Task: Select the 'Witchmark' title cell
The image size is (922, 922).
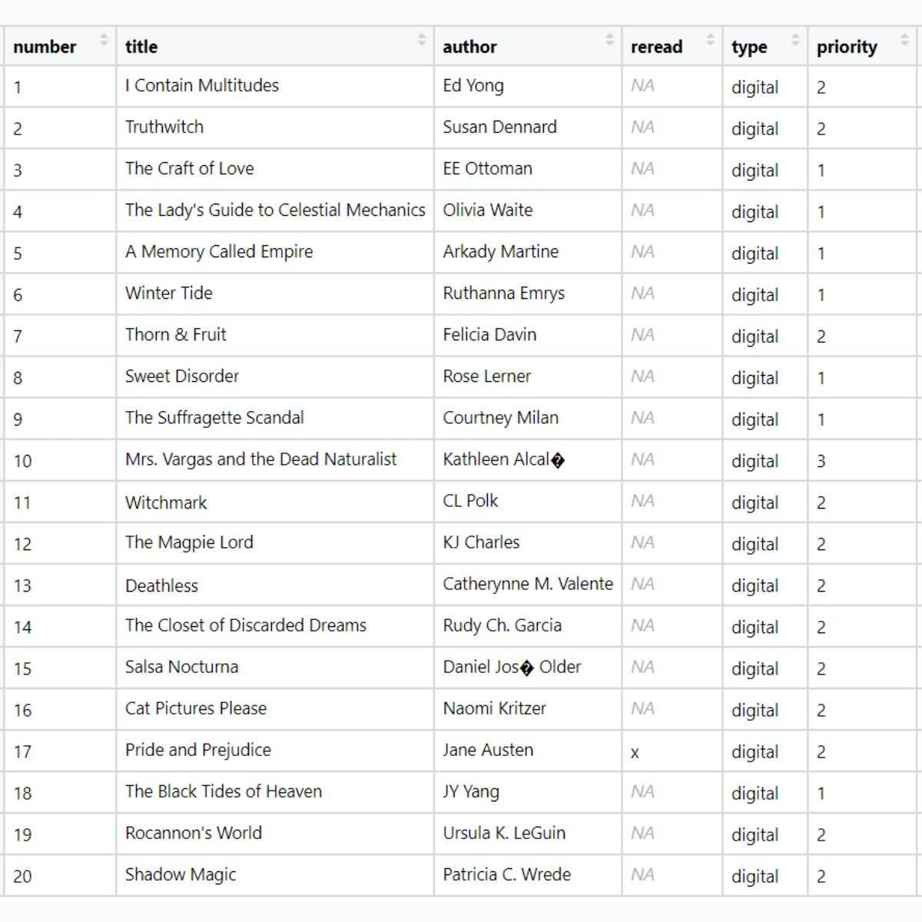Action: pos(166,502)
